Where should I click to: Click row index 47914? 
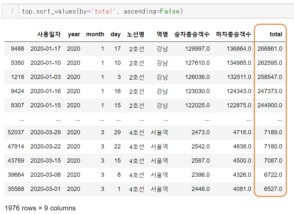(16, 147)
